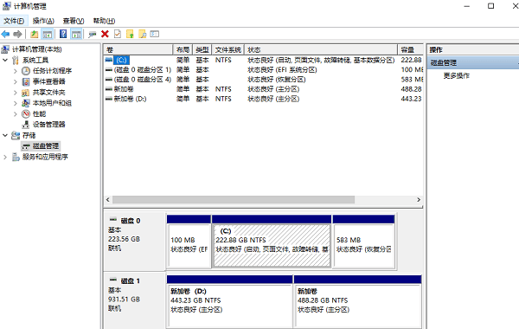The width and height of the screenshot is (519, 329).
Task: Open 设备管理器 via its device icon
Action: 26,125
